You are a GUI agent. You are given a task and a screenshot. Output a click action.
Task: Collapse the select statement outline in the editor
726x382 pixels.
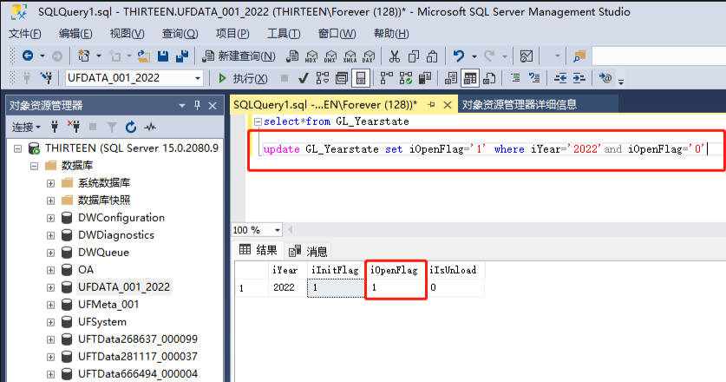coord(258,122)
